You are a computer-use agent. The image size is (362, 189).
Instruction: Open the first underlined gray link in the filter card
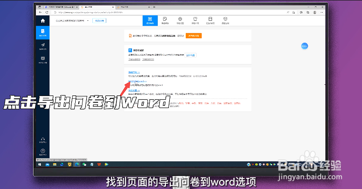(x=134, y=59)
